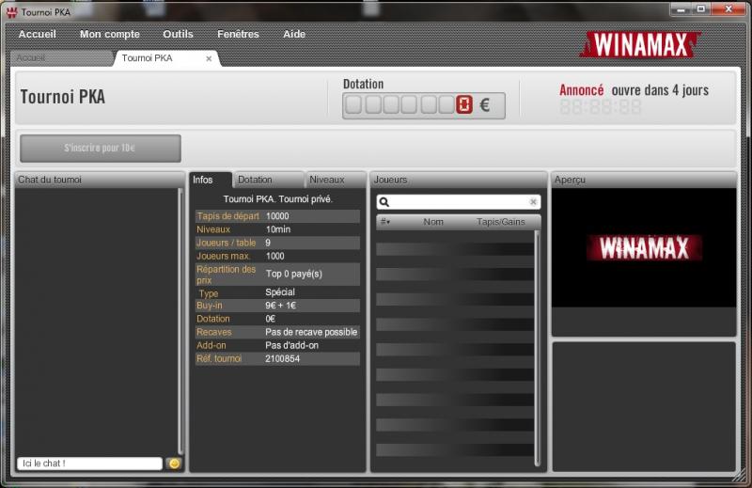
Task: Click the '0€' dotation value
Action: pyautogui.click(x=271, y=319)
